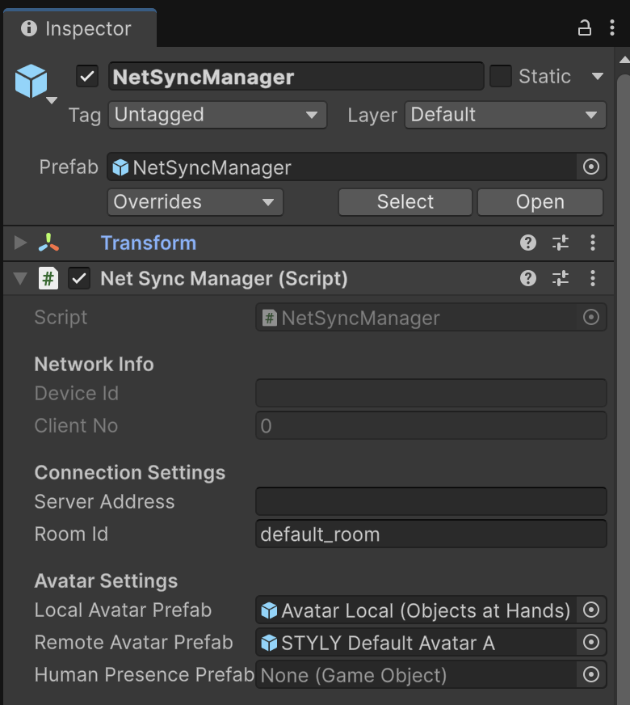
Task: Open the presets icon for Transform
Action: (560, 243)
